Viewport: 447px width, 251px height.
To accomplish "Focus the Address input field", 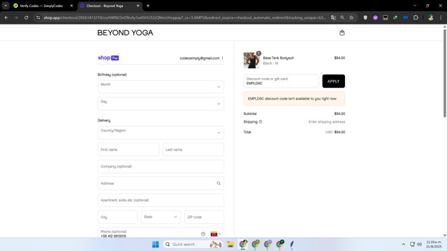I will (161, 183).
